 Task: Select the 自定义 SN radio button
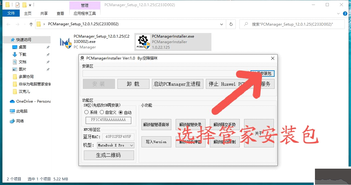coord(102,112)
